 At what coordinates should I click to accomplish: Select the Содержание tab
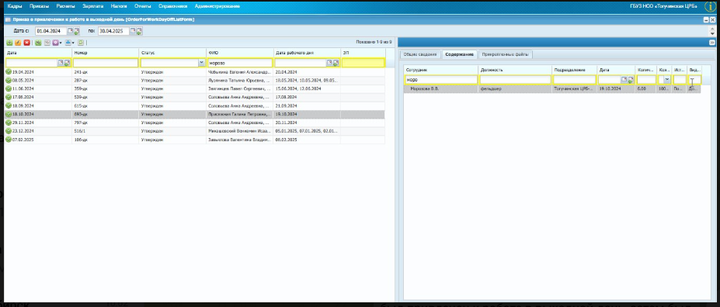(x=459, y=54)
